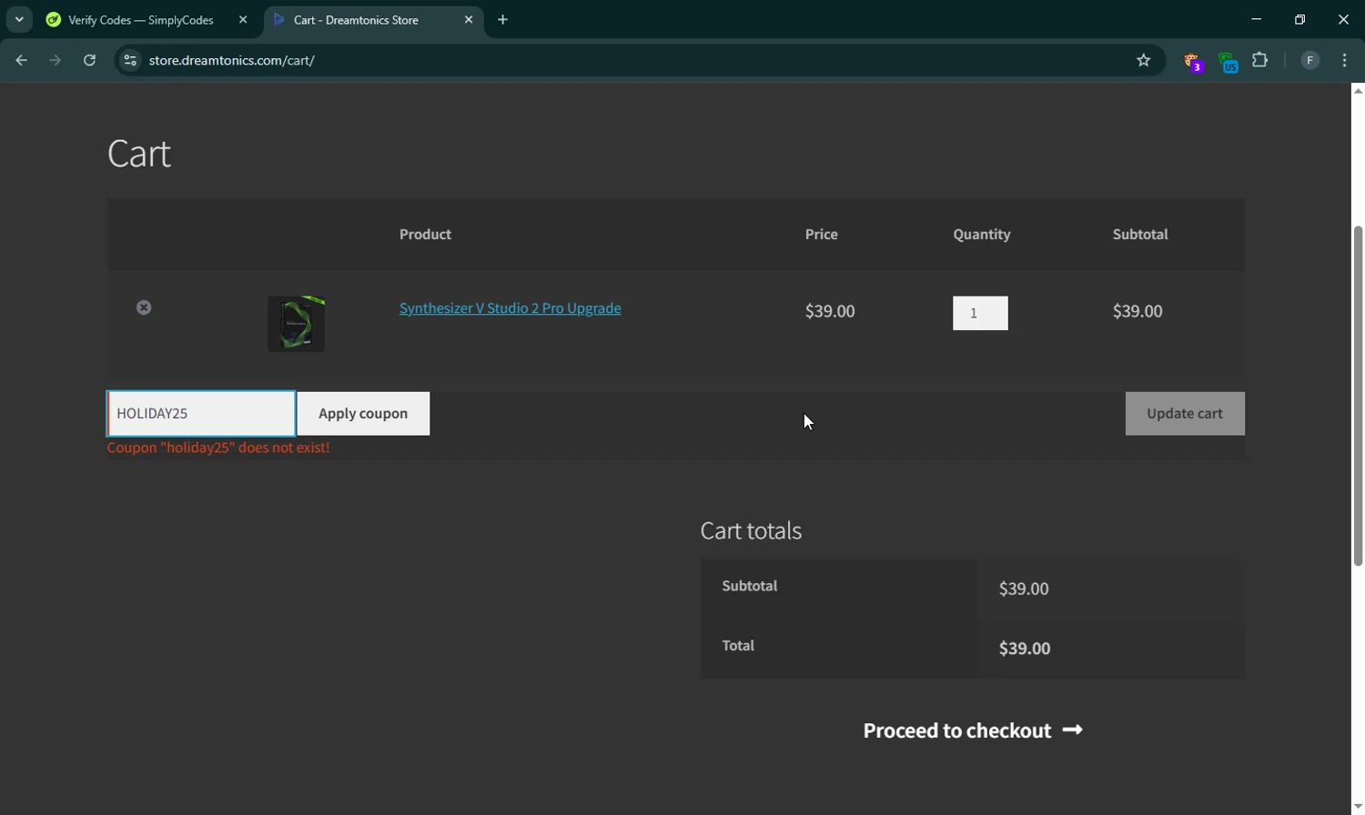Click the $39.00 value in the Price column

coord(830,311)
